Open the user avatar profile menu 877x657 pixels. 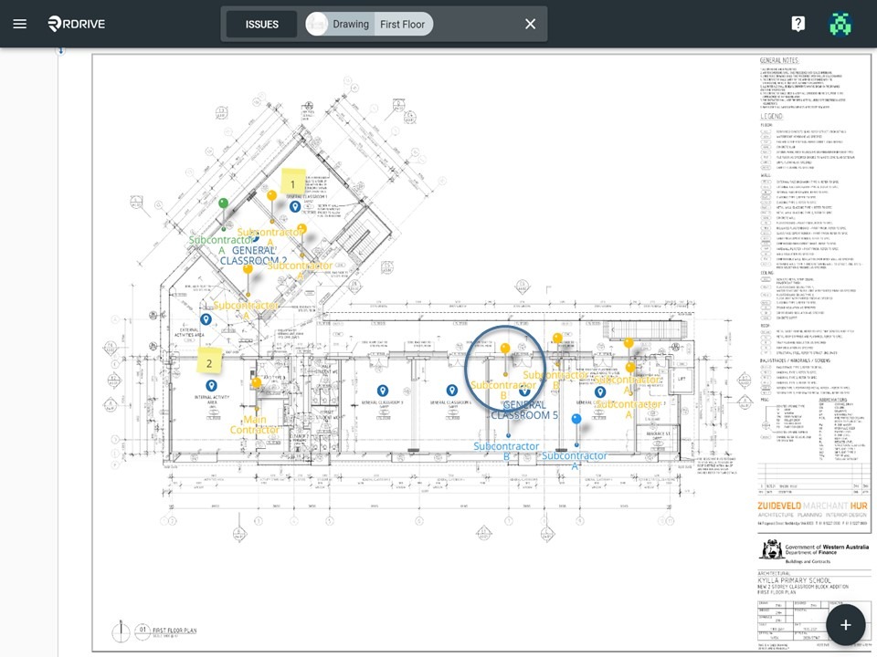(840, 24)
